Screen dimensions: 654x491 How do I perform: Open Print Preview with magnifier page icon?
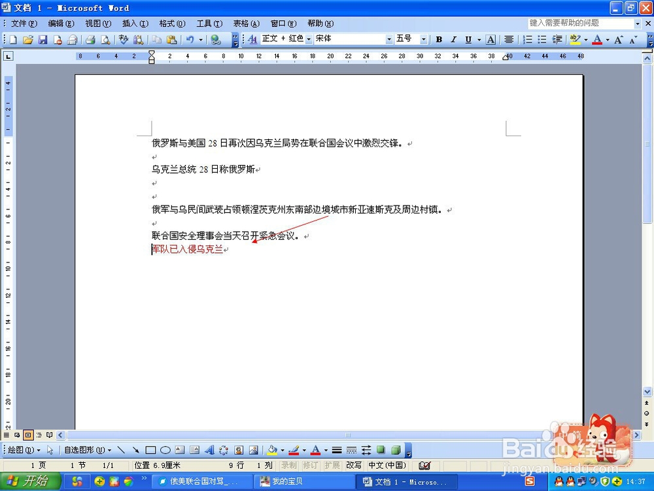[x=105, y=40]
